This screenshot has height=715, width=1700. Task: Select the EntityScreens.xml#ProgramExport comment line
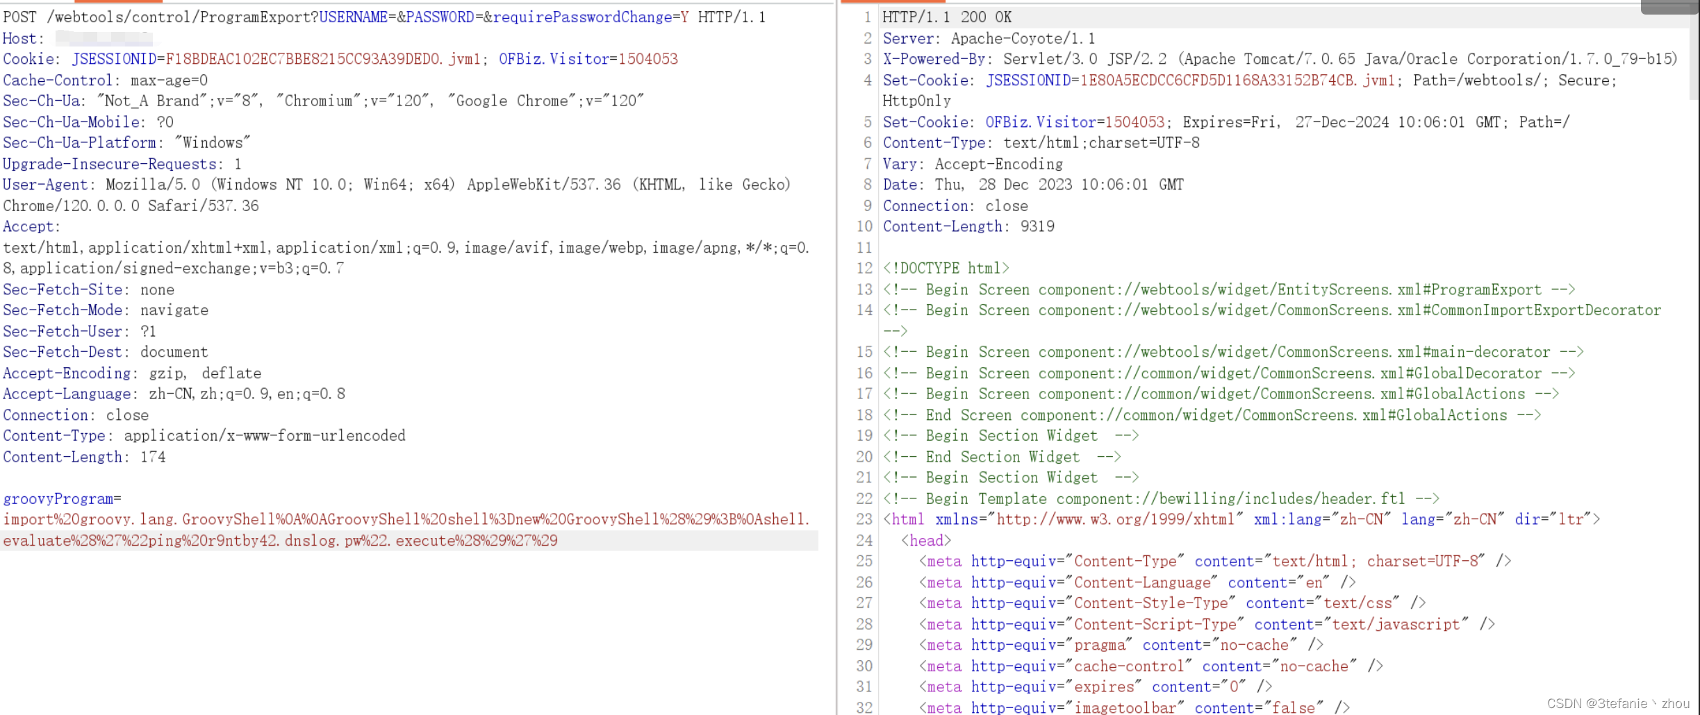pos(1228,289)
